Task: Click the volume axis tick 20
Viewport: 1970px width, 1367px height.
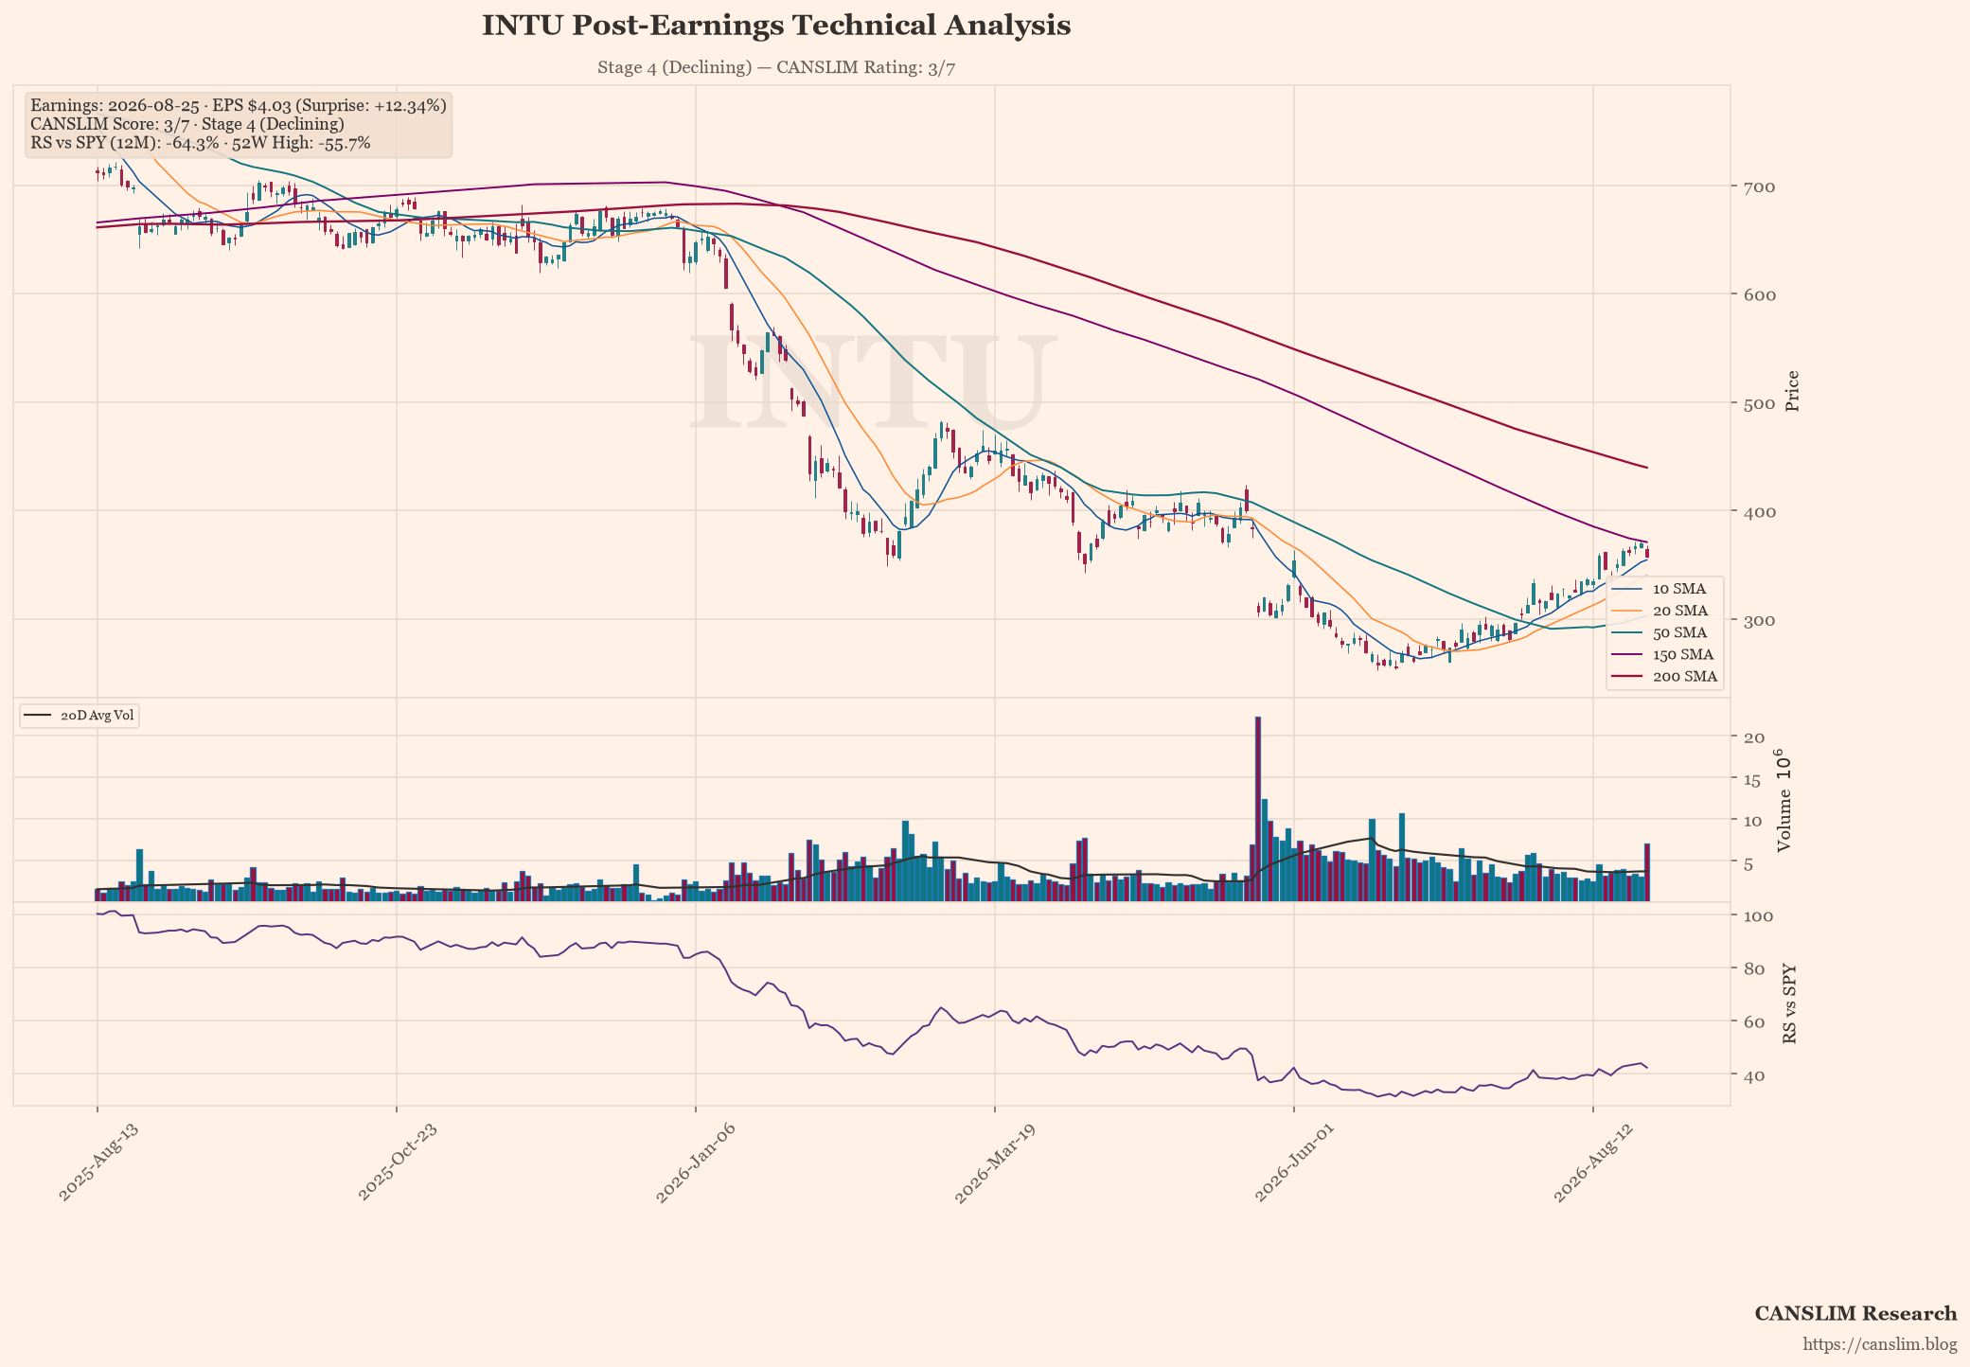Action: (x=1752, y=737)
